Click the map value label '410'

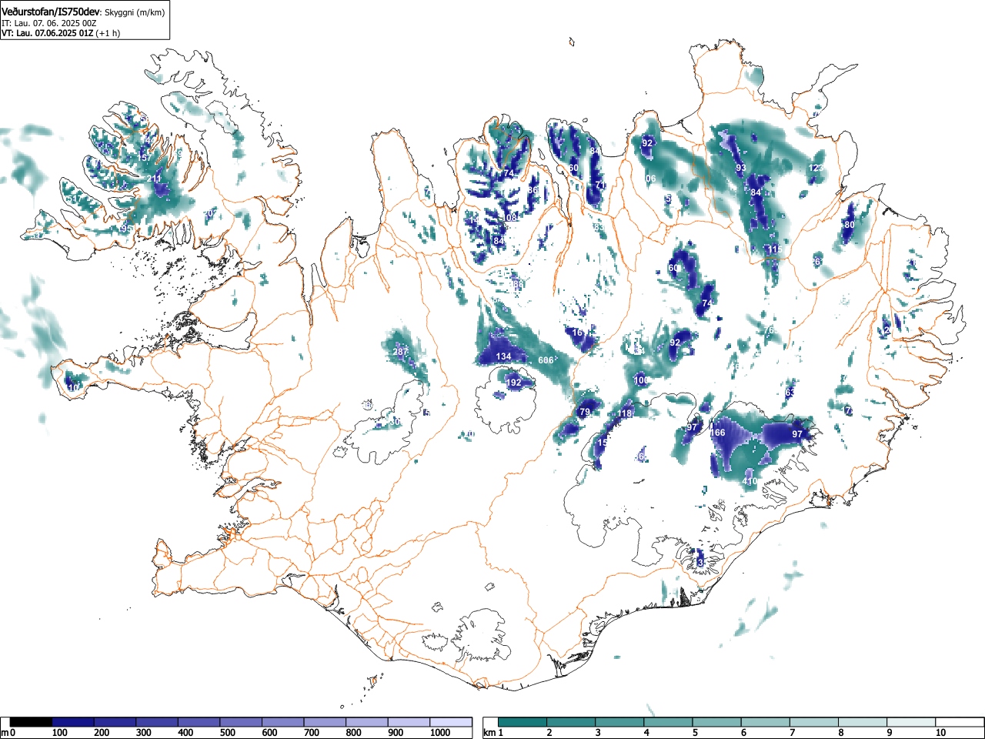click(750, 481)
